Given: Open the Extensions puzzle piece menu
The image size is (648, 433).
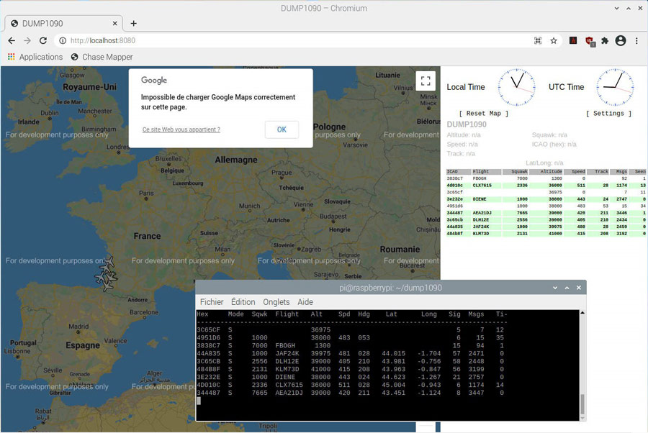Looking at the screenshot, I should tap(605, 40).
